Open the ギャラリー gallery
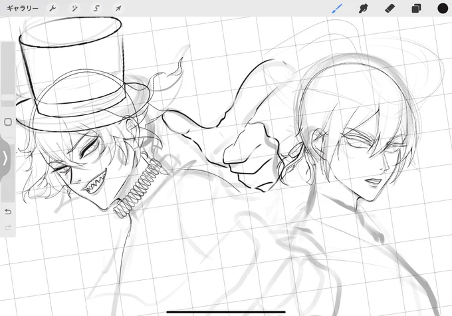Screen dimensions: 452x316 click(x=23, y=9)
